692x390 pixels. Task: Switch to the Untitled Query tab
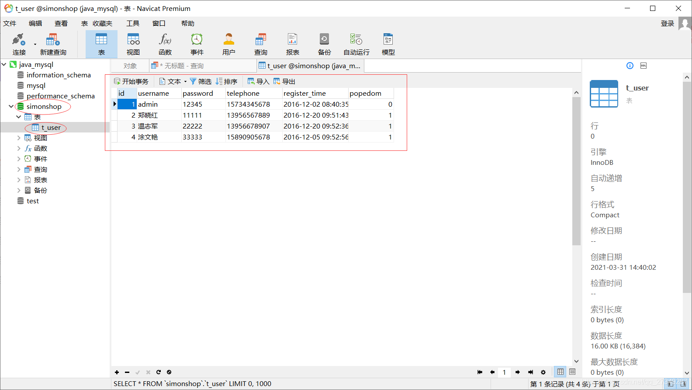[x=203, y=66]
